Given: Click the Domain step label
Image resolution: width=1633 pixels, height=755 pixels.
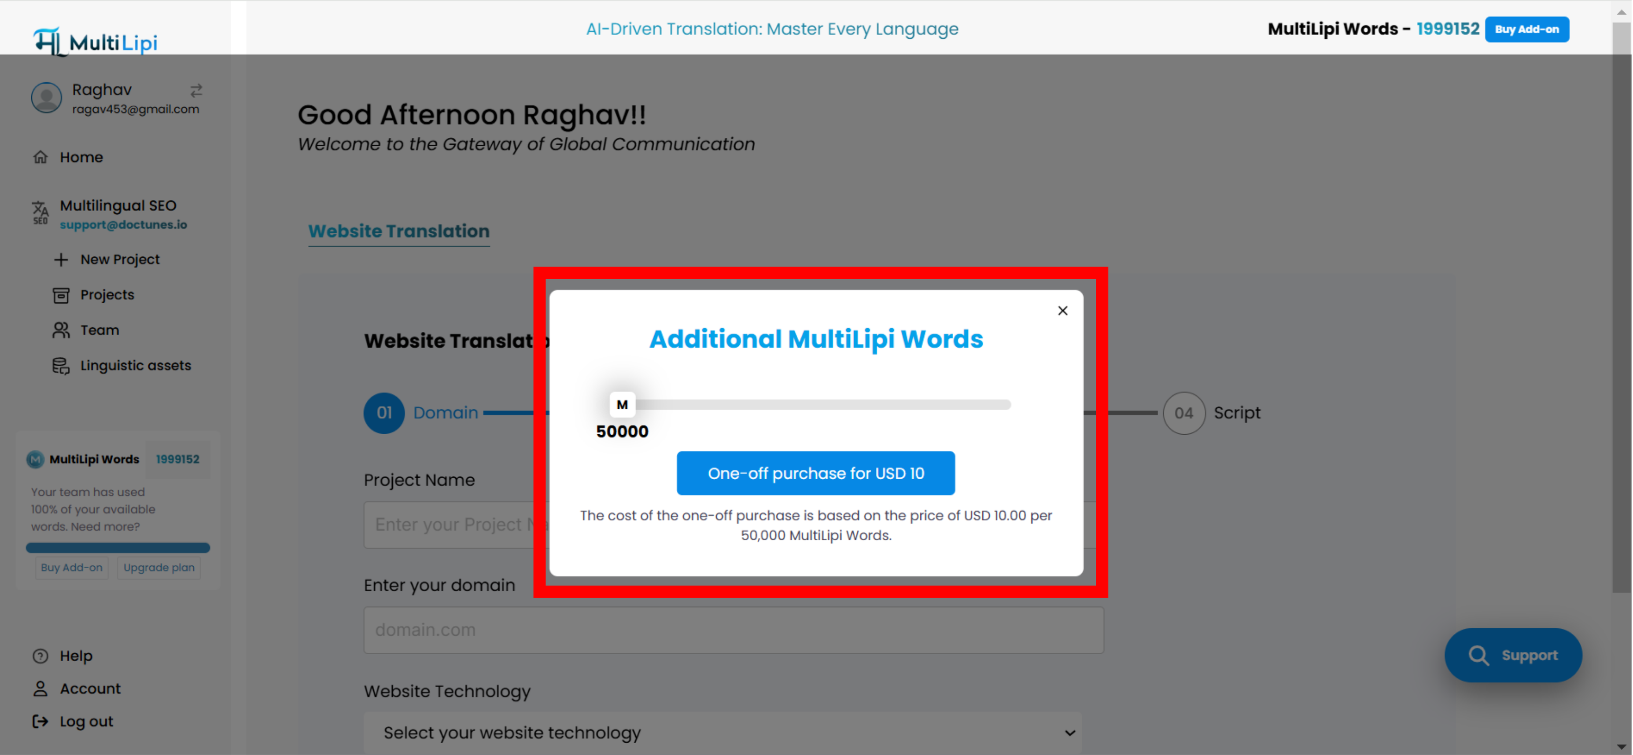Looking at the screenshot, I should click(x=446, y=413).
